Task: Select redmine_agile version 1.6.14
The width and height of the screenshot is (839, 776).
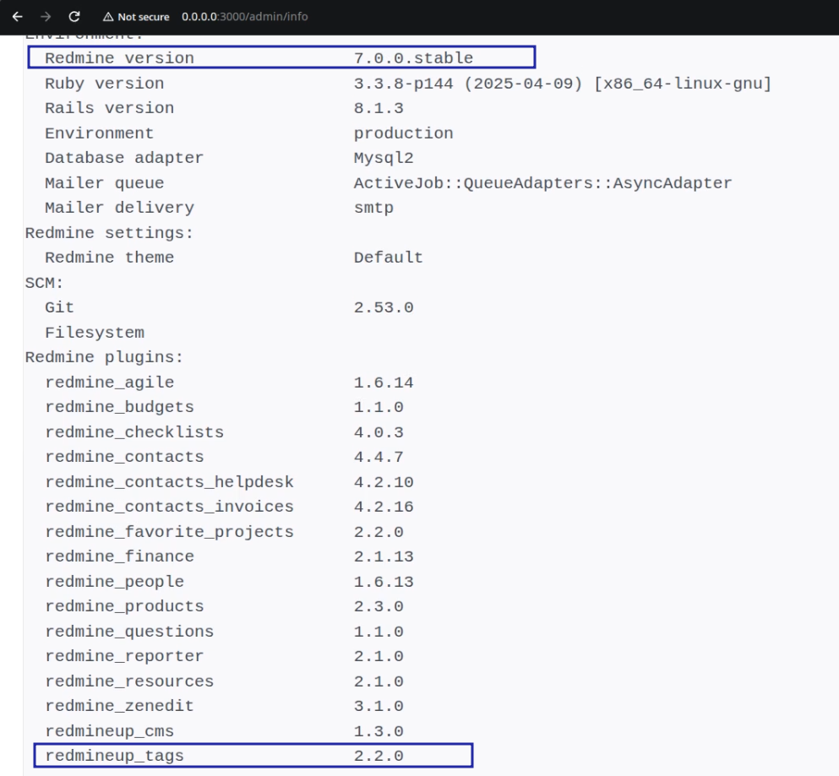Action: (x=383, y=383)
